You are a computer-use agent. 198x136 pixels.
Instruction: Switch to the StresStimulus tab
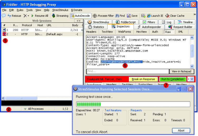point(98,22)
